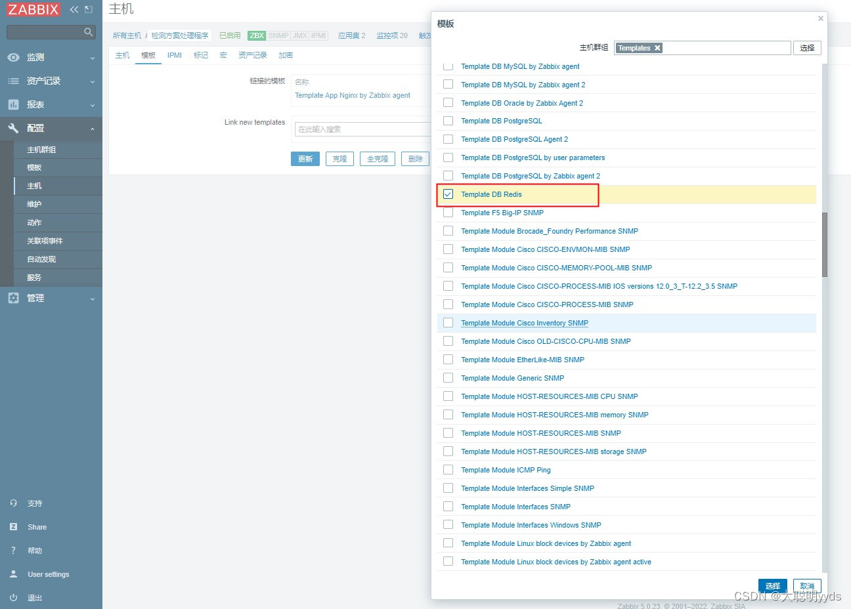This screenshot has height=609, width=851.
Task: Click the search magnifier icon
Action: click(88, 31)
